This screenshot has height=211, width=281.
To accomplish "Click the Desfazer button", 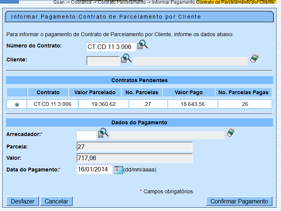I will click(x=23, y=201).
